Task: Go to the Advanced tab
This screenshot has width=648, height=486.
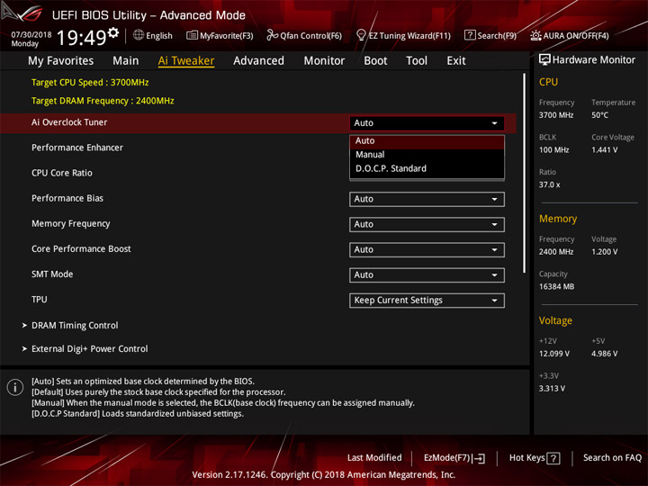Action: [258, 61]
